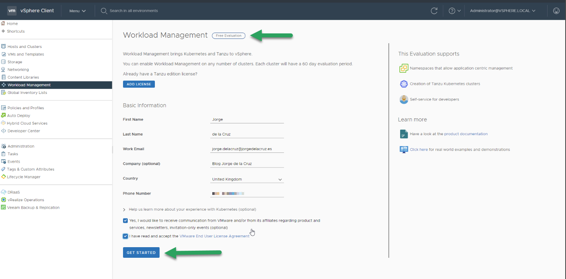
Task: Click the Networking icon in sidebar
Action: pos(4,70)
